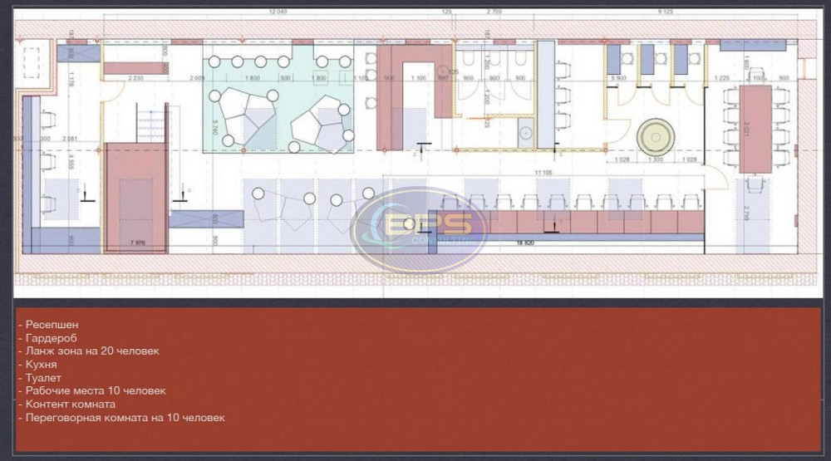The width and height of the screenshot is (831, 461).
Task: Click the teal lounge zone area
Action: coord(278,108)
